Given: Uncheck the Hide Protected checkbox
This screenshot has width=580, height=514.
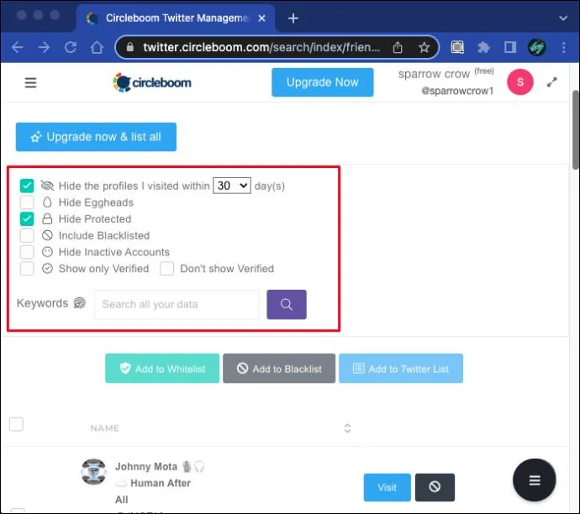Looking at the screenshot, I should (27, 218).
